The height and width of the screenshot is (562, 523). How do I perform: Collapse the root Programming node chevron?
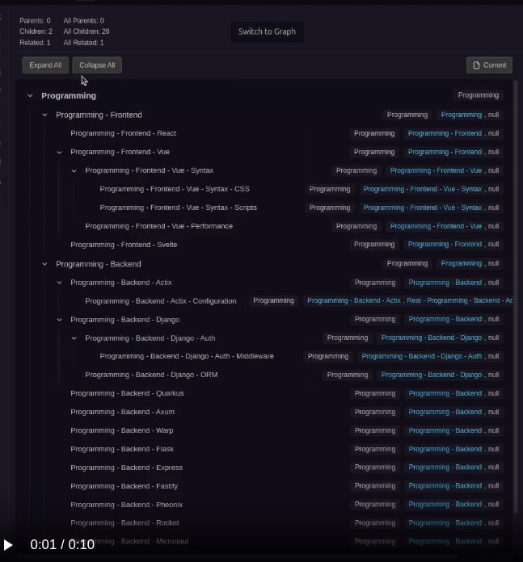[x=30, y=96]
